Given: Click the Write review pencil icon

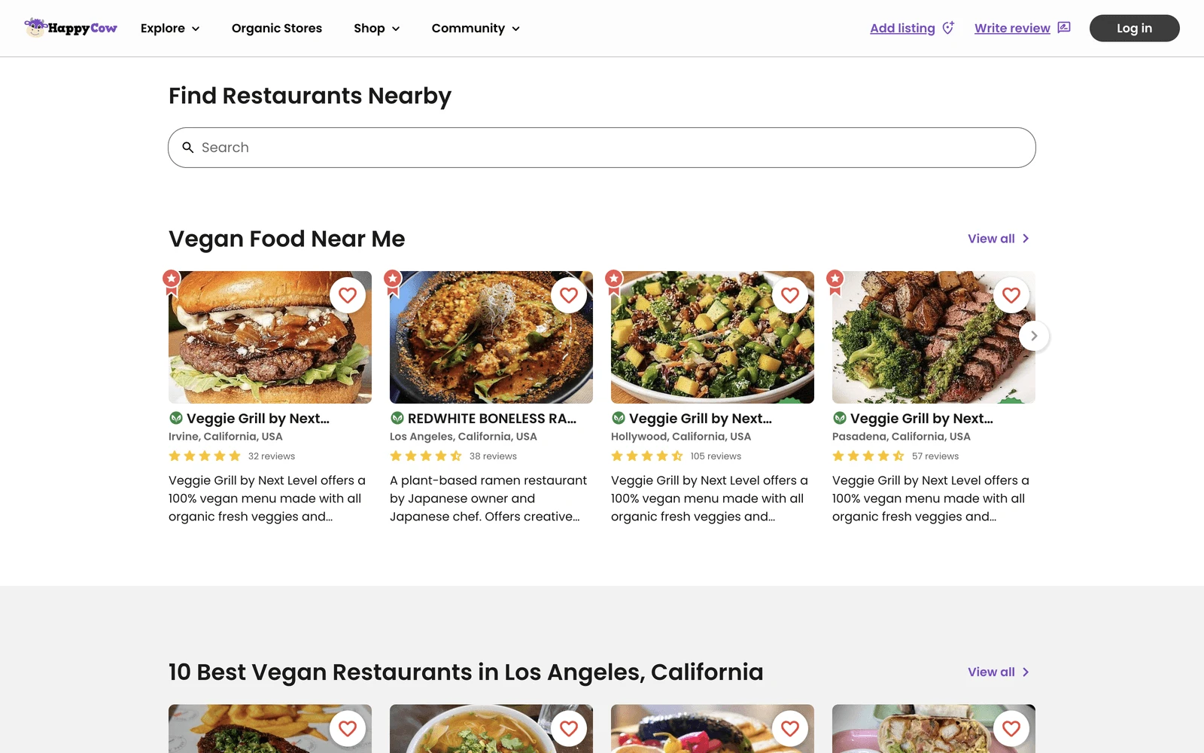Looking at the screenshot, I should [x=1063, y=28].
